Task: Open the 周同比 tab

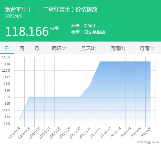Action: tap(118, 48)
